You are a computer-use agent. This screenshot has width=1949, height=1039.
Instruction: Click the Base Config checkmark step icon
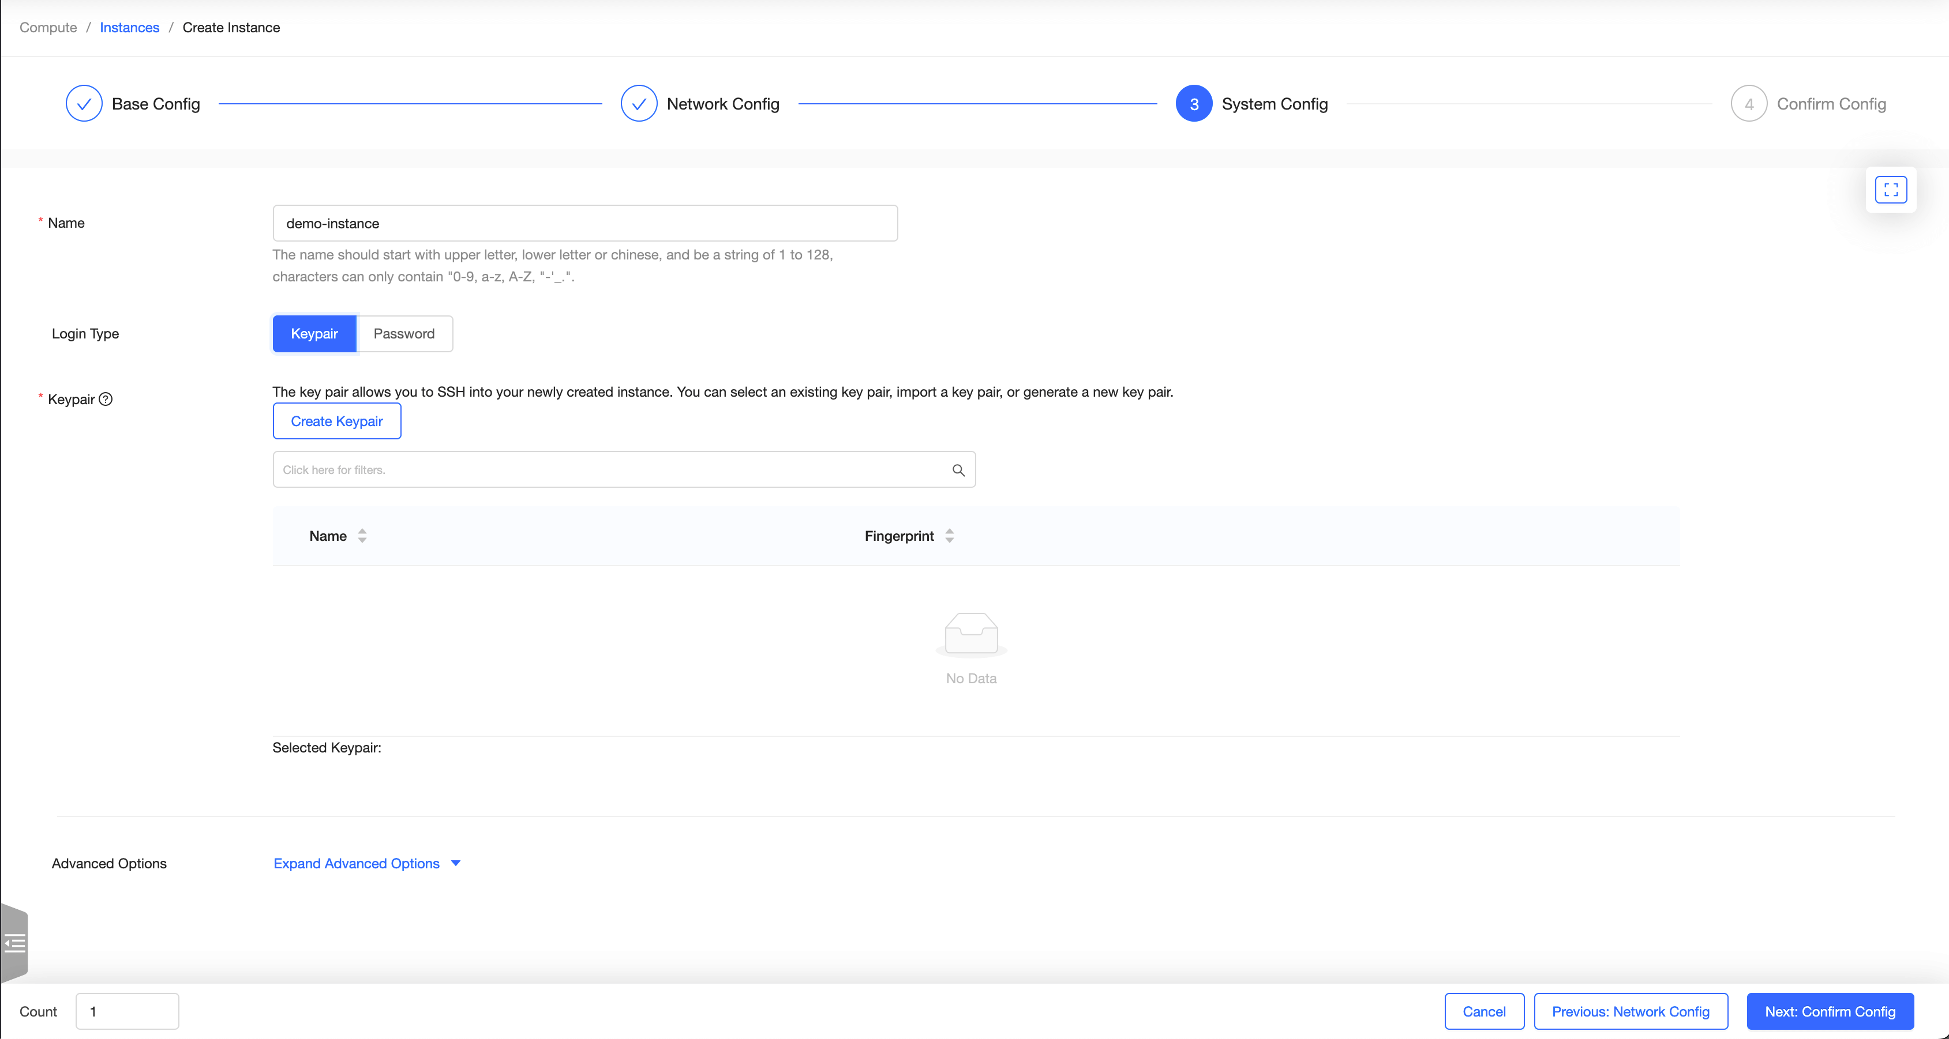[84, 104]
